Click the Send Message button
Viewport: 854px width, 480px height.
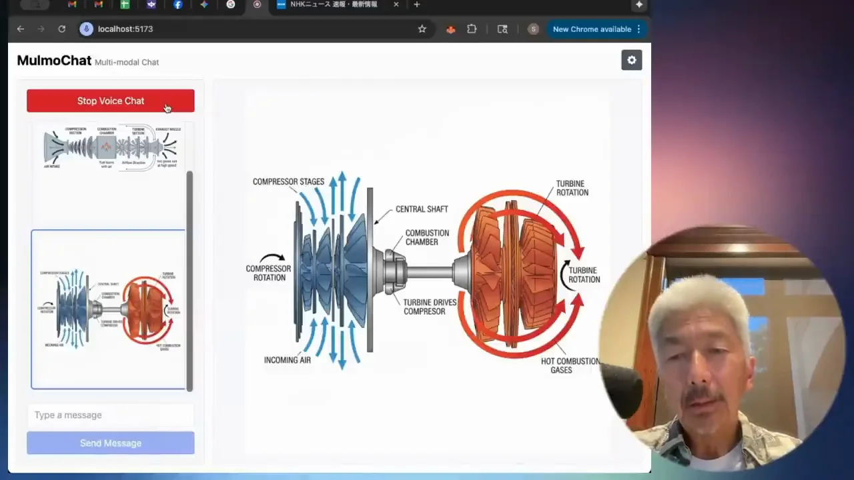pos(111,443)
